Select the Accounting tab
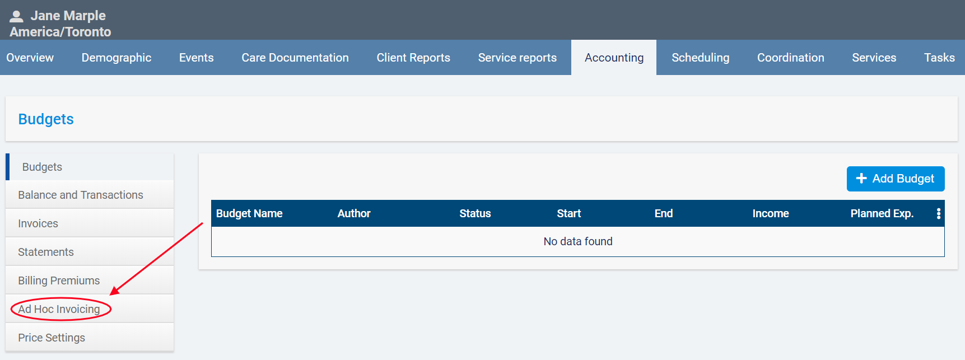This screenshot has width=965, height=360. coord(614,58)
